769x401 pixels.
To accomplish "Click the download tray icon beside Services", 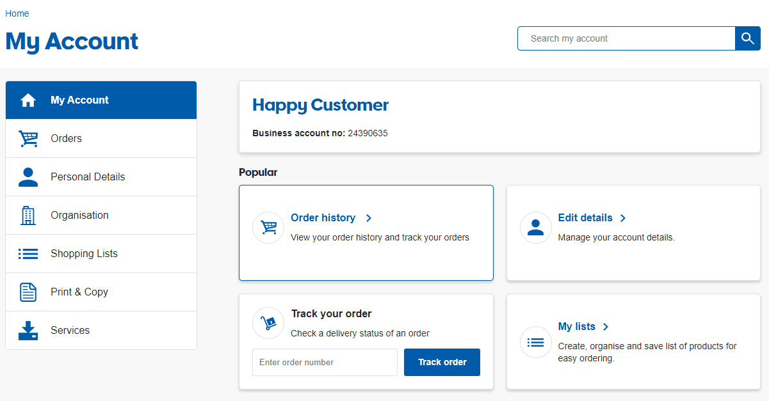I will 28,331.
